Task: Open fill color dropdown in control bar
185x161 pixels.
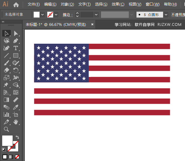Action: coord(43,15)
